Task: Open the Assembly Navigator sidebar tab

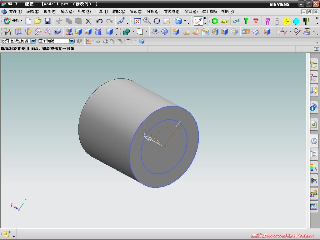Action: pyautogui.click(x=314, y=65)
